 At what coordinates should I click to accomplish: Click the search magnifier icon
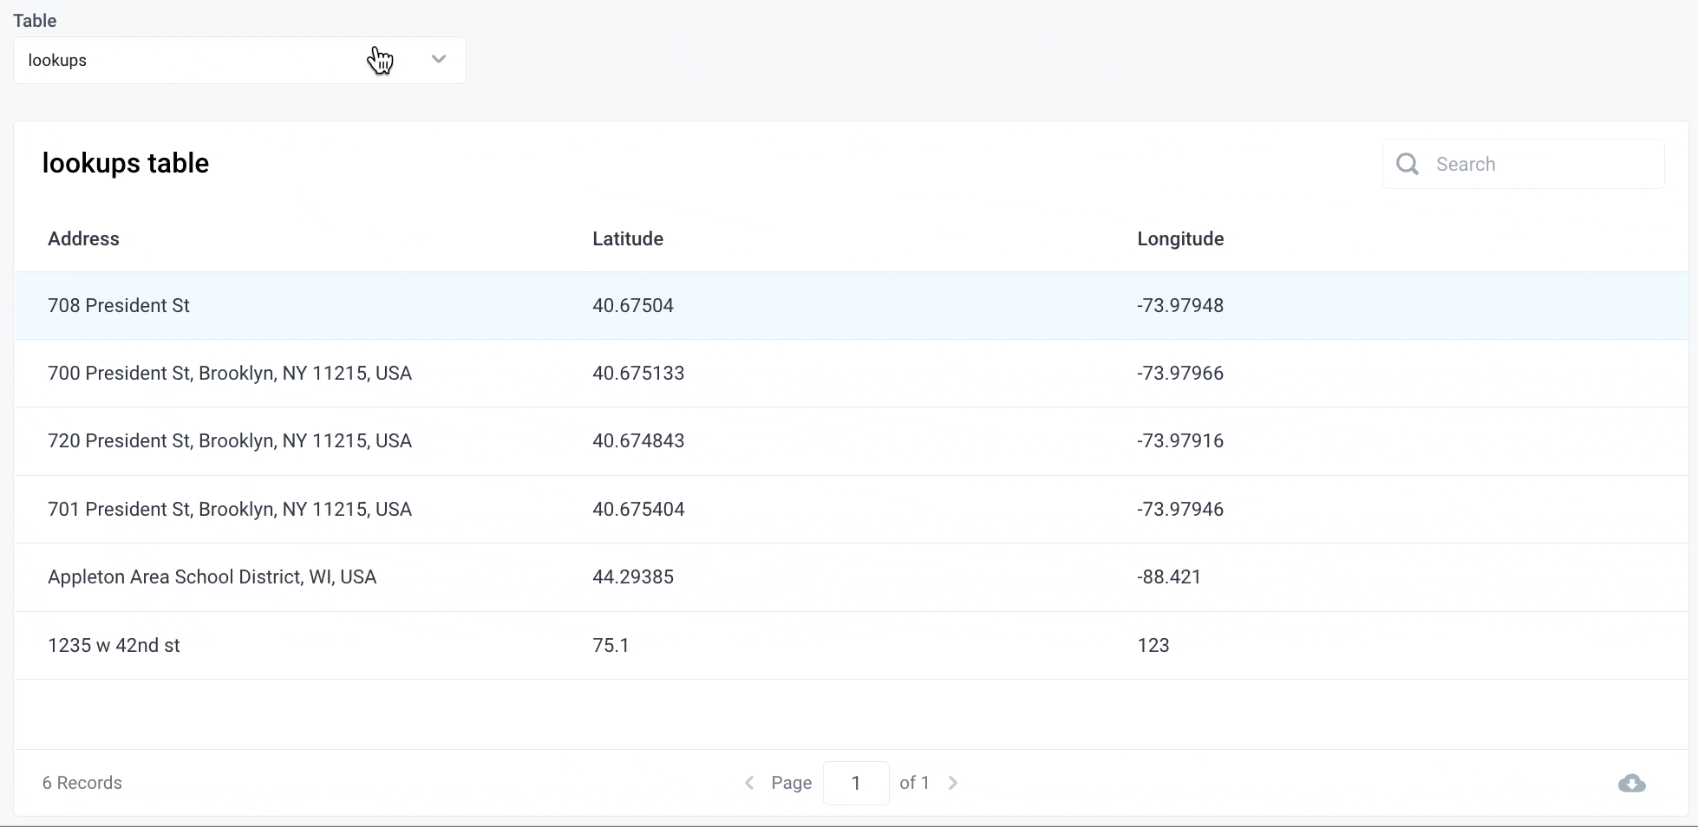[x=1407, y=164]
